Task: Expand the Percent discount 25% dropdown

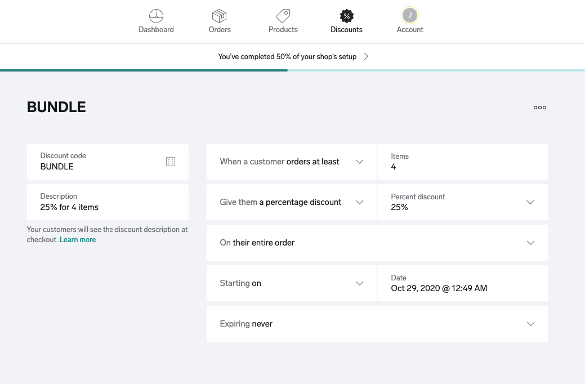Action: 530,202
